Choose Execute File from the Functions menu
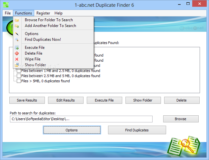The width and height of the screenshot is (209, 160). coord(53,48)
